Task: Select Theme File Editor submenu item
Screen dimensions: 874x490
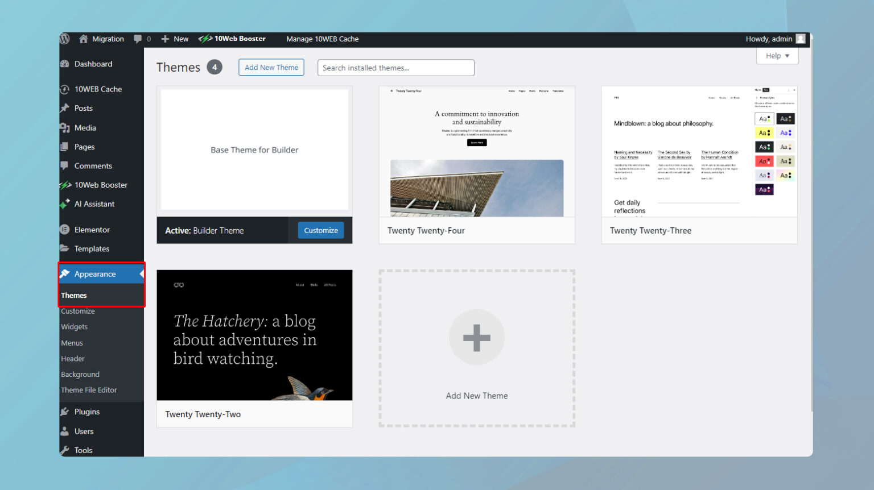Action: (x=89, y=390)
